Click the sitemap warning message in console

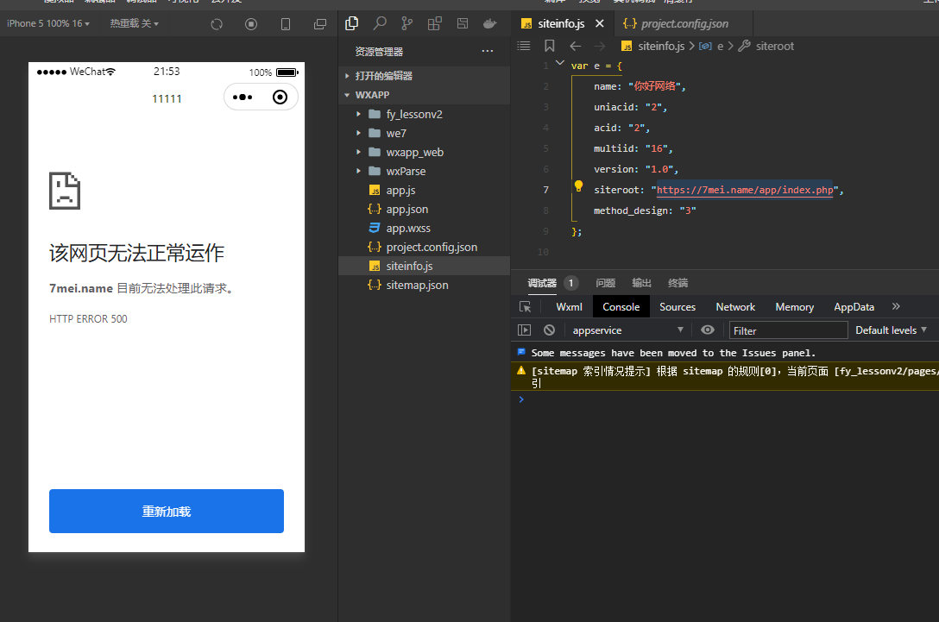[725, 376]
